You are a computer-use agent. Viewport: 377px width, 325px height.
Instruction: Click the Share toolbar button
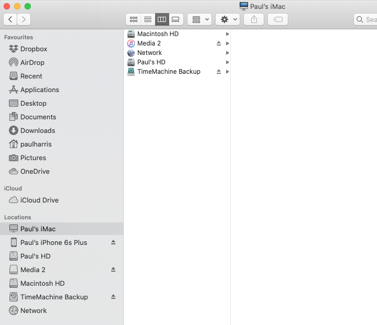pyautogui.click(x=254, y=19)
